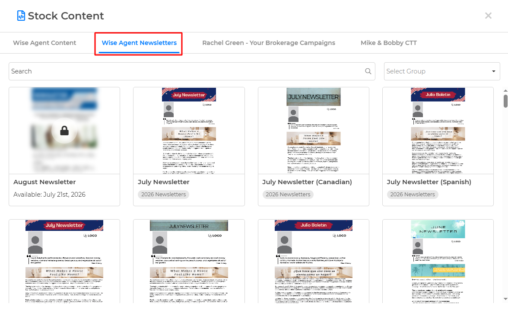Click the Available: July 21st, 2026 text

tap(49, 194)
